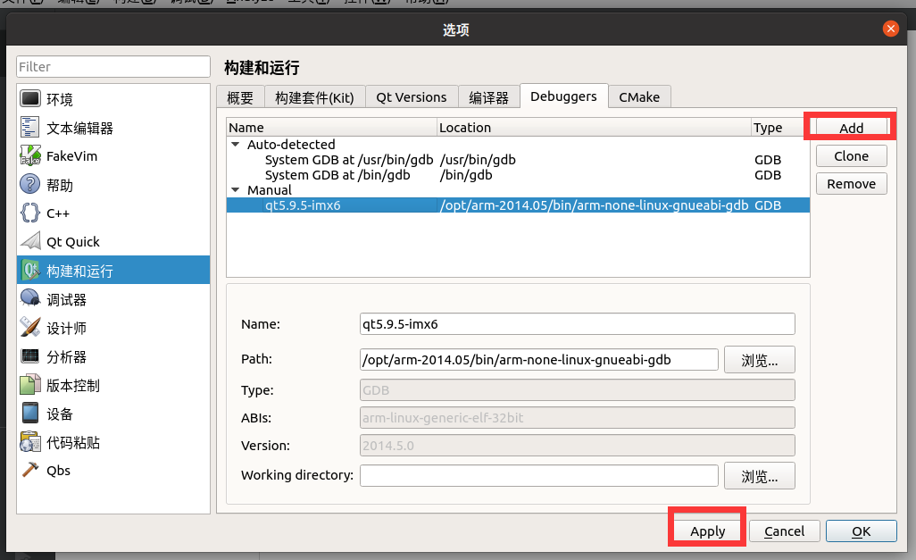
Task: Cancel the options dialog
Action: coord(784,531)
